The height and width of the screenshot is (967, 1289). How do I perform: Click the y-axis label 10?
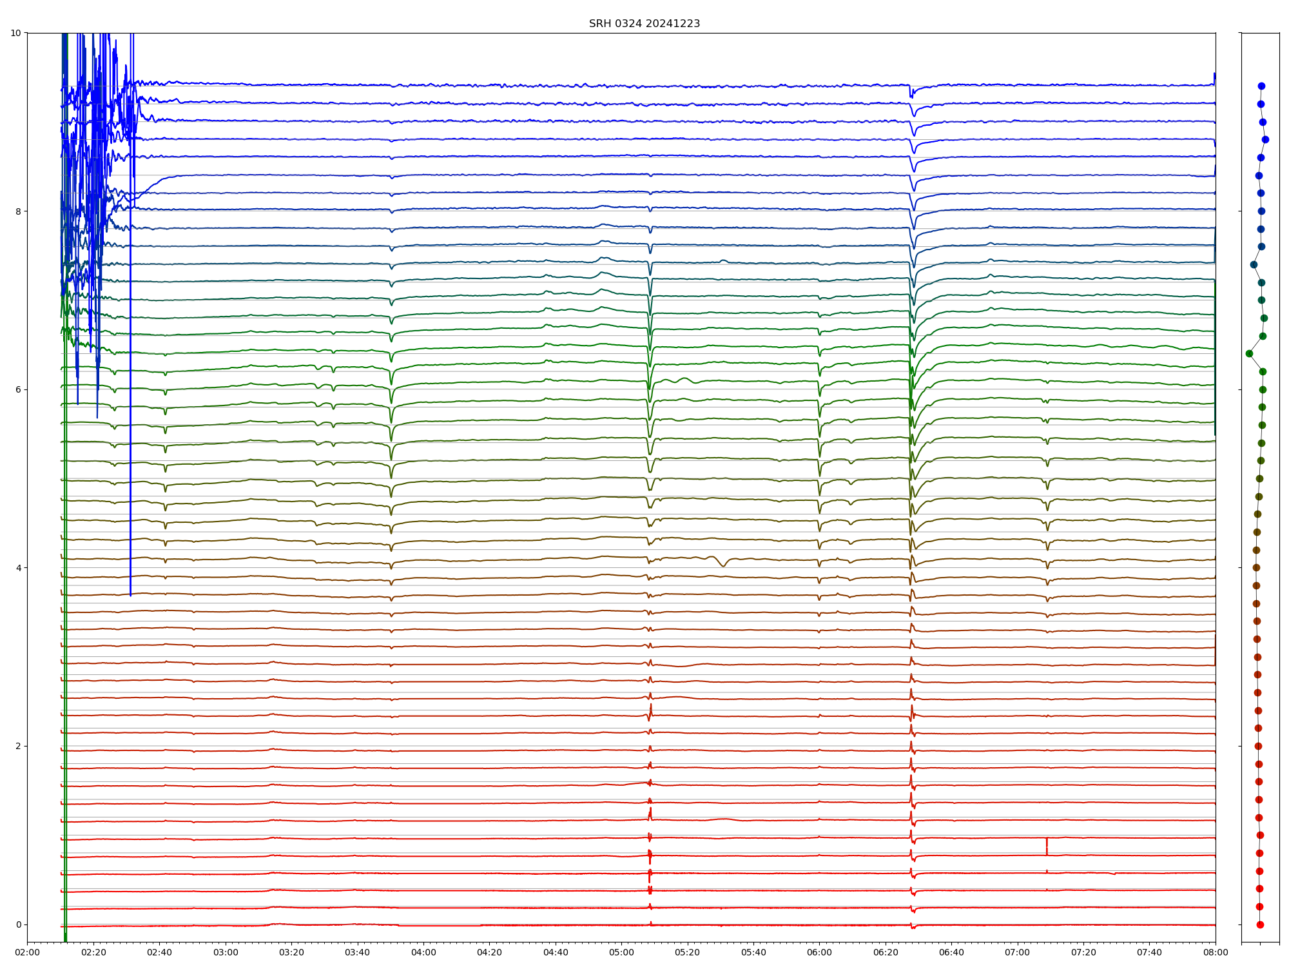pyautogui.click(x=15, y=33)
